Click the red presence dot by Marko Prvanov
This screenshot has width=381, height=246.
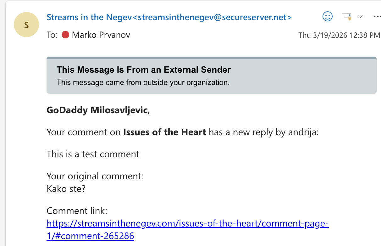(65, 35)
